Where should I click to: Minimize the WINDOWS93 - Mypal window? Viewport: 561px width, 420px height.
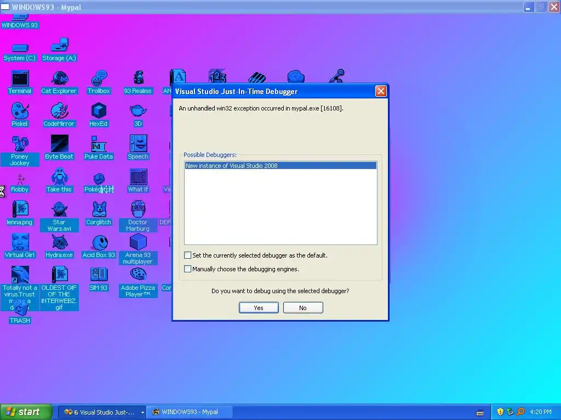529,7
